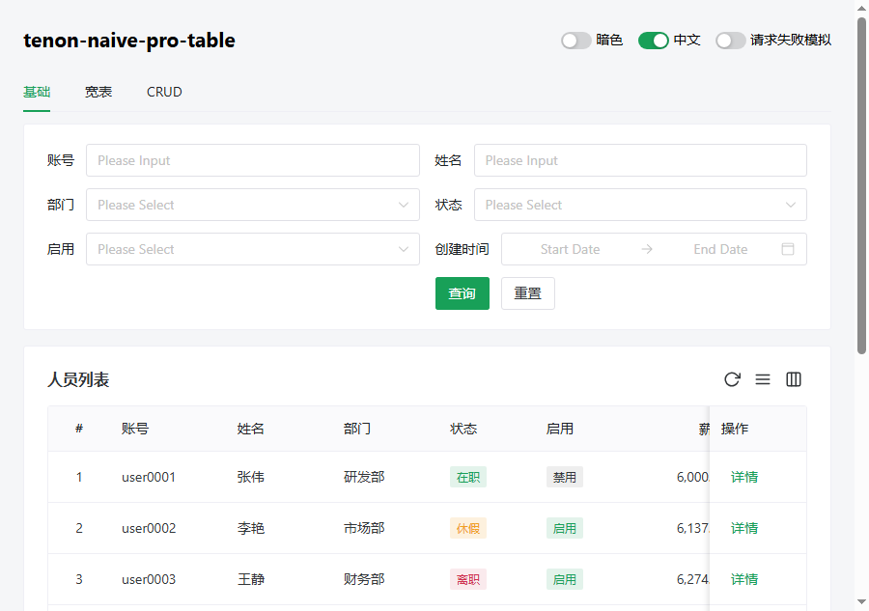Click the scrollbar up arrow
The width and height of the screenshot is (869, 611).
point(861,8)
